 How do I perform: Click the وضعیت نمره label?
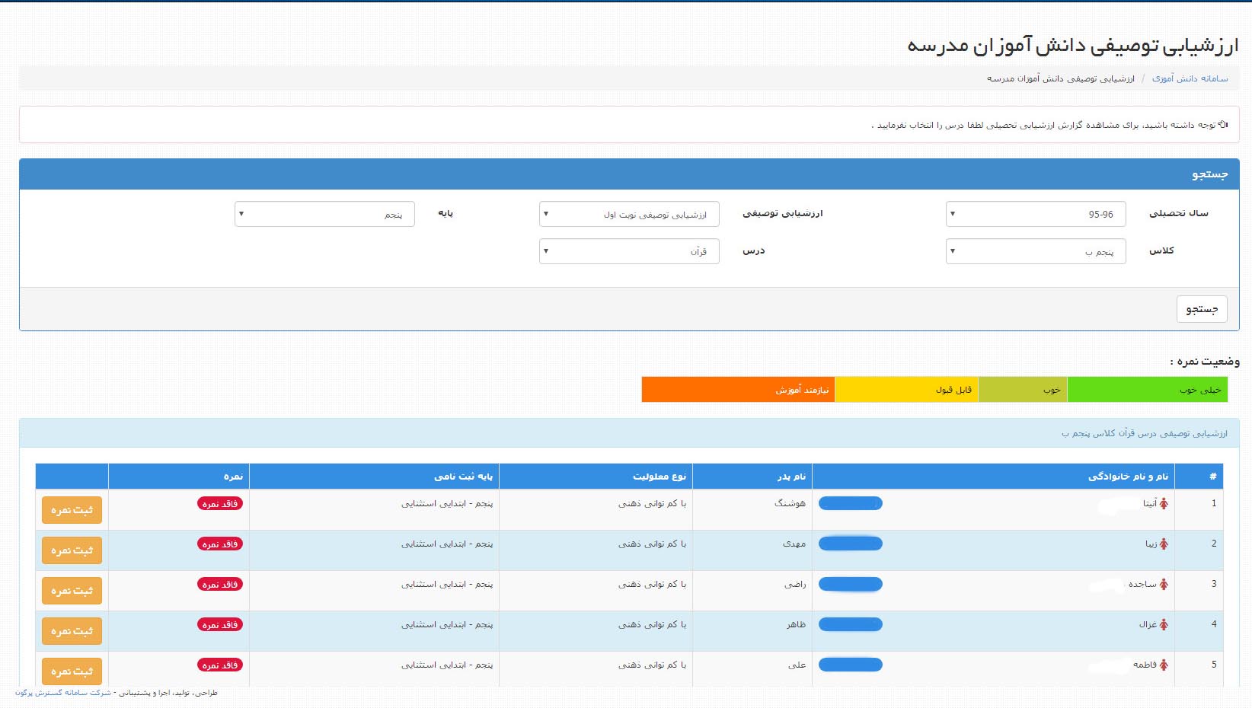tap(1205, 361)
